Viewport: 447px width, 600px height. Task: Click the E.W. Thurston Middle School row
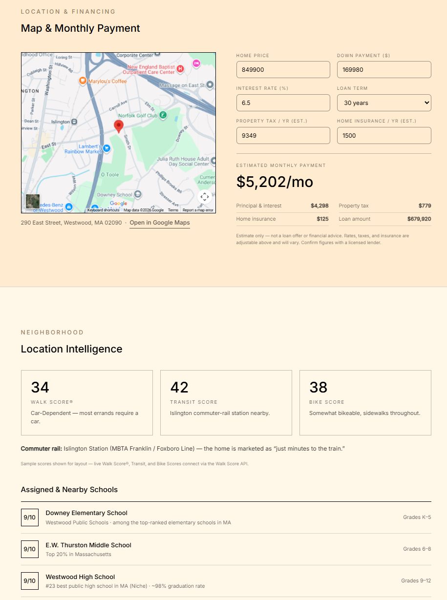tap(226, 549)
